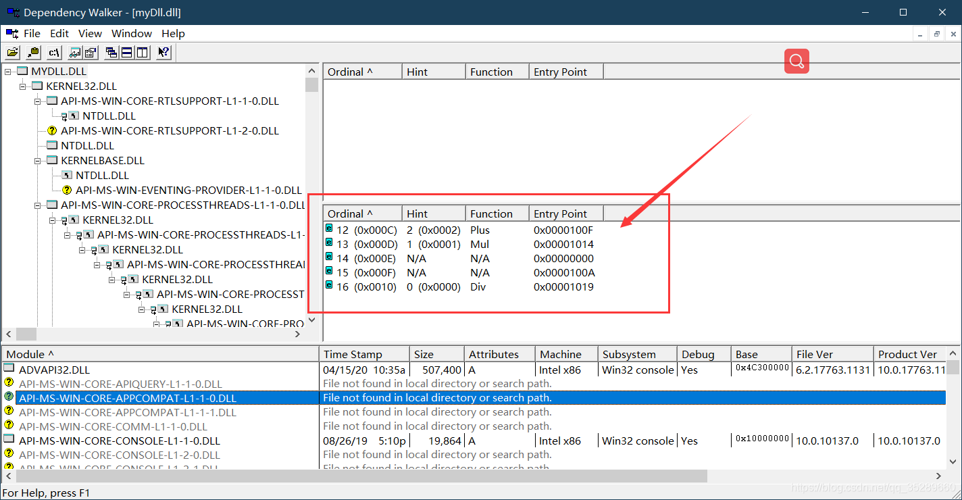Select highlighted API-MS-WIN-CORE-APPCOMPAT-L1-1-0.DLL row
This screenshot has height=500, width=962.
point(474,398)
